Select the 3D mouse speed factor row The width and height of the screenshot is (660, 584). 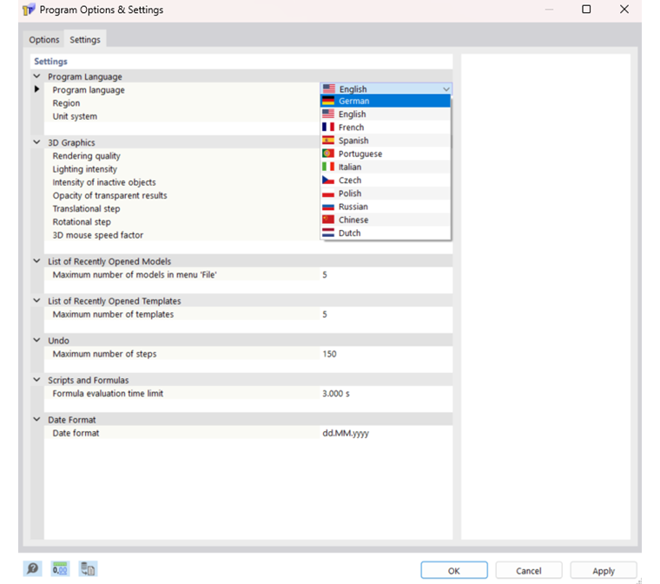[x=181, y=235]
